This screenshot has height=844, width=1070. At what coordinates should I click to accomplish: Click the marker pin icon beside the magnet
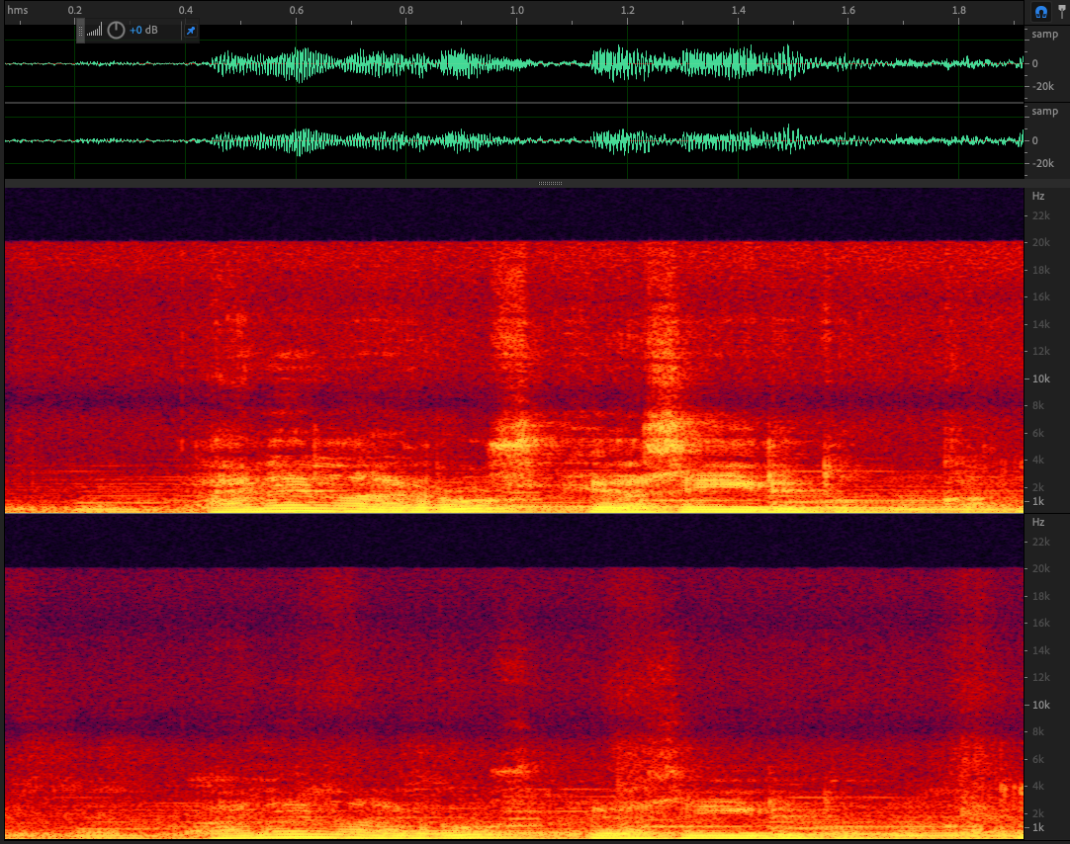[x=1061, y=12]
